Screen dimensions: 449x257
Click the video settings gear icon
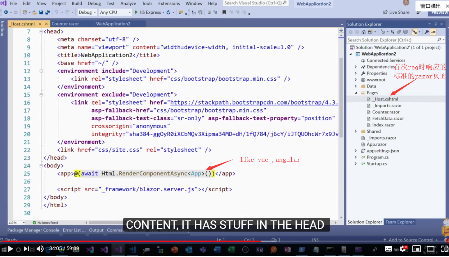[403, 249]
